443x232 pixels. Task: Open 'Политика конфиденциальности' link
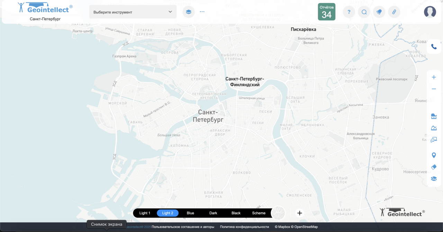244,227
